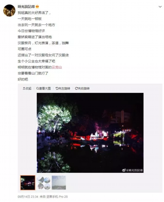
Task: Rotate the photo left with 向左旋转
Action: coord(63,88)
